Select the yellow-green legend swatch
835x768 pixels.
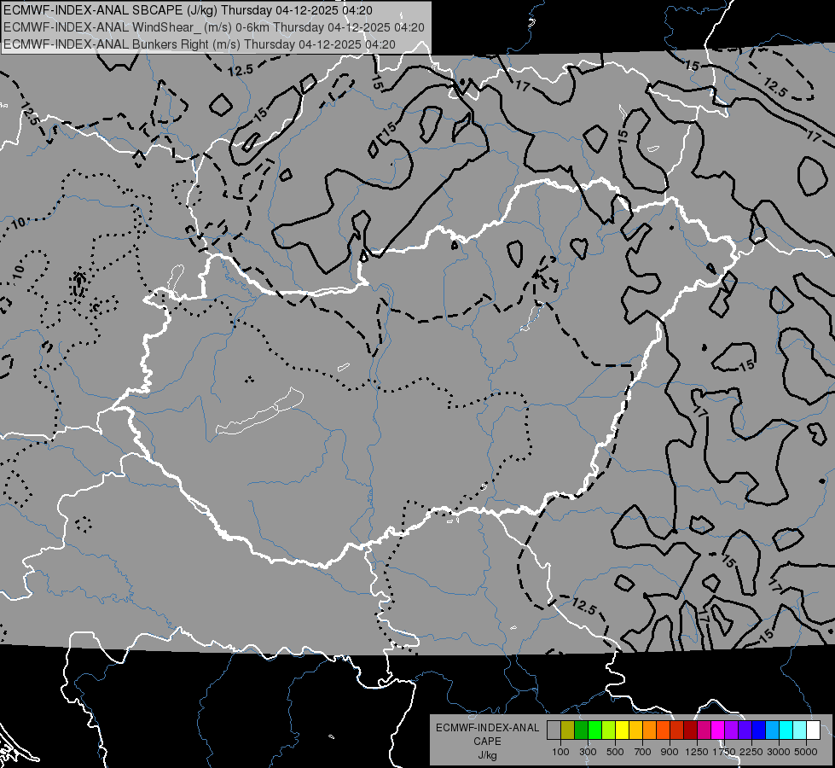[x=609, y=730]
